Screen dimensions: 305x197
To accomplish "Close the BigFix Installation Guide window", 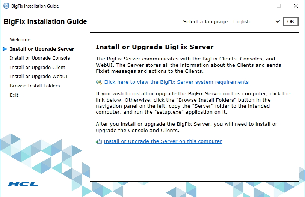I will click(x=296, y=6).
